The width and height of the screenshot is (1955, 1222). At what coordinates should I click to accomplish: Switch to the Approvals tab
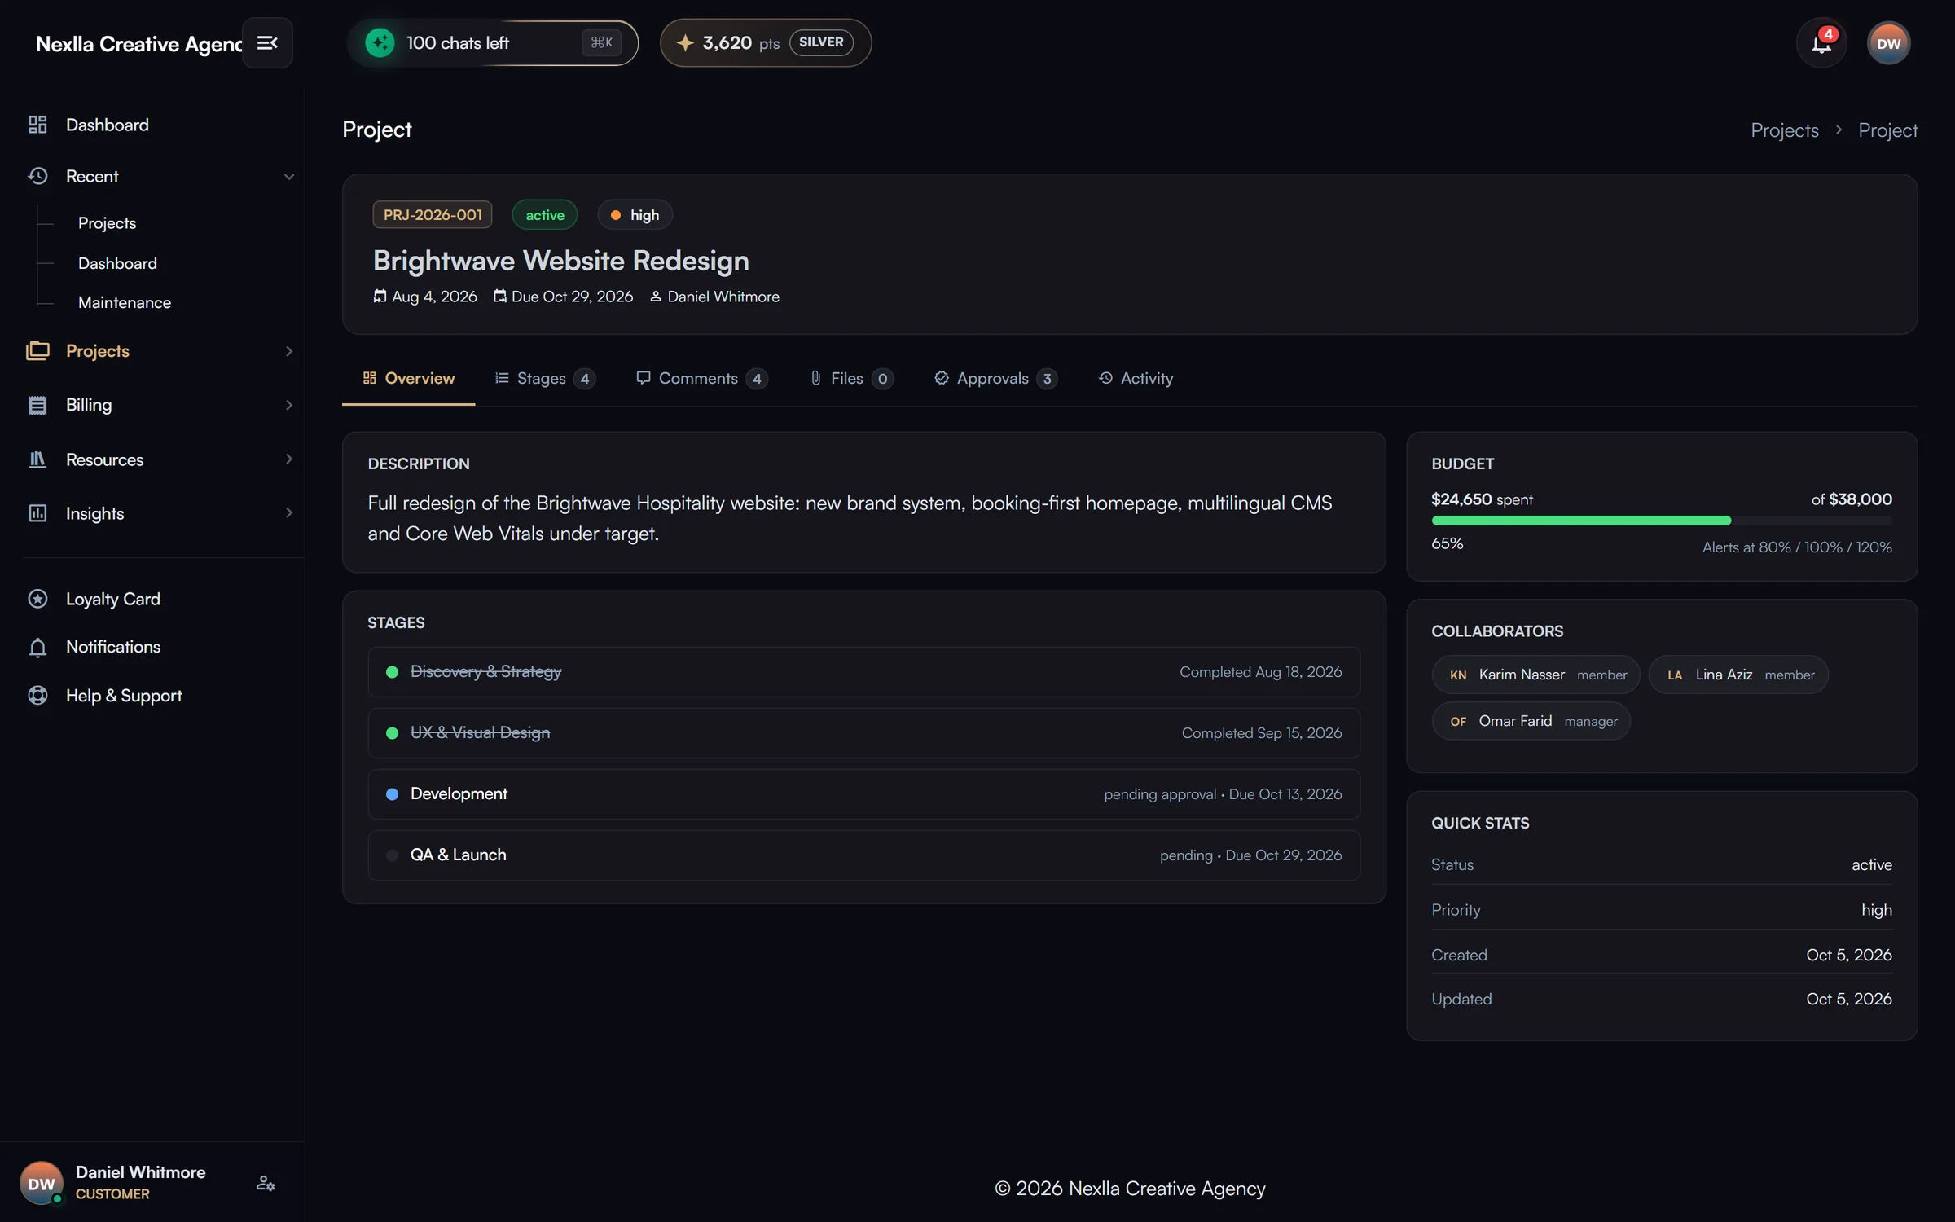click(x=995, y=378)
